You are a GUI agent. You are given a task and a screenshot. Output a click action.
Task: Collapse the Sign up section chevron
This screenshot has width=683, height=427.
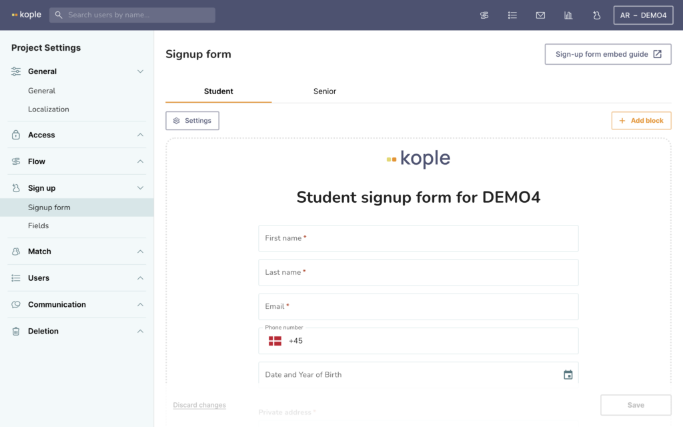pos(140,188)
